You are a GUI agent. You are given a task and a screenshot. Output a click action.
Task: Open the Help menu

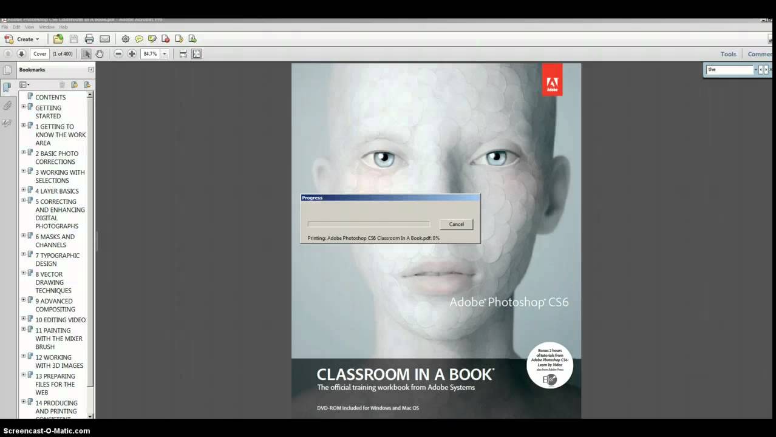(x=63, y=27)
